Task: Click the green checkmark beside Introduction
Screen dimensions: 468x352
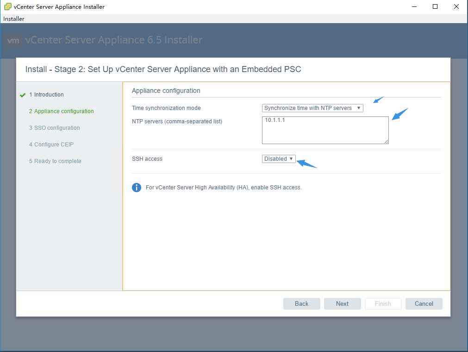Action: coord(23,95)
